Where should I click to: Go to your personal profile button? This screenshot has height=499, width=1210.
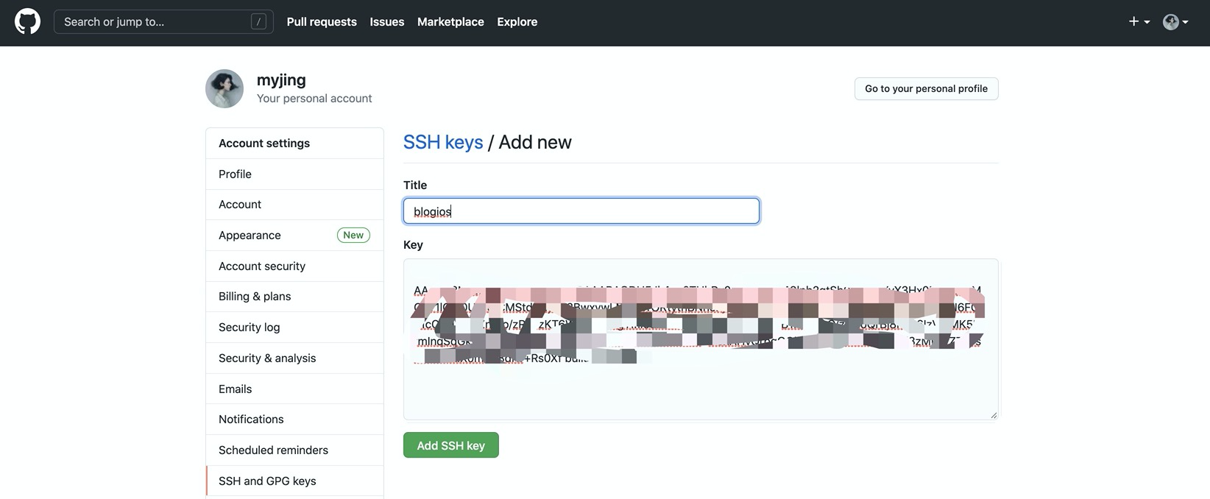[x=926, y=88]
